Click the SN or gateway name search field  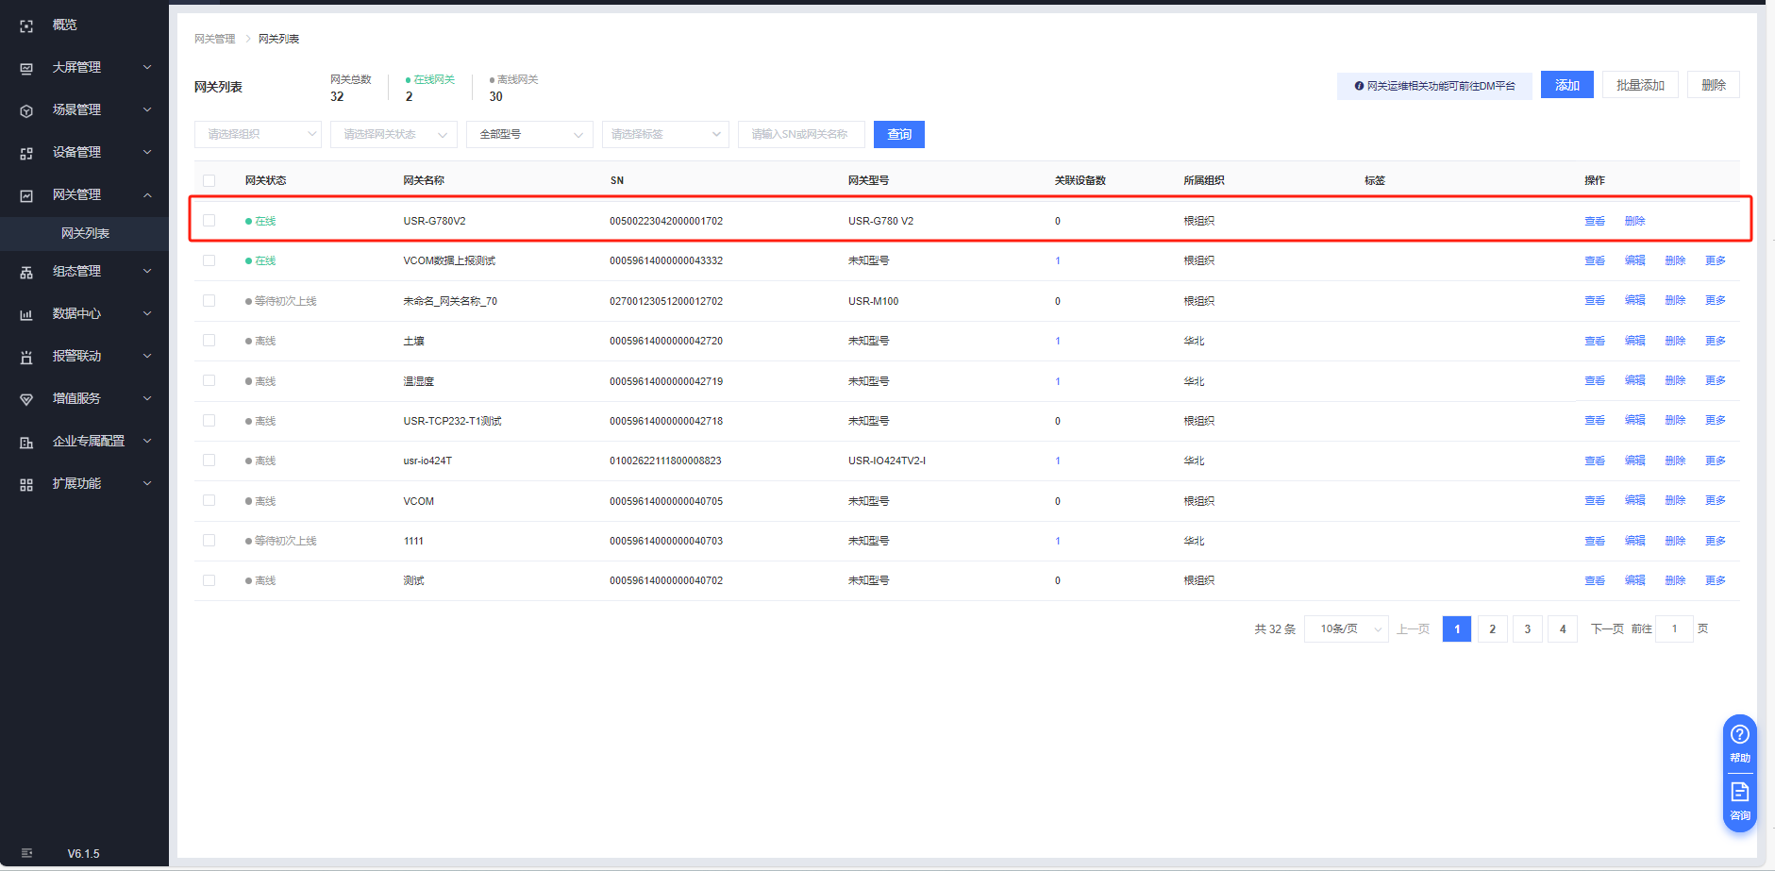(x=800, y=135)
